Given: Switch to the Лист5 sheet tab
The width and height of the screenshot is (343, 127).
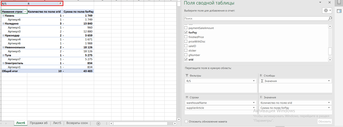Looking at the screenshot, I should click(x=57, y=123).
